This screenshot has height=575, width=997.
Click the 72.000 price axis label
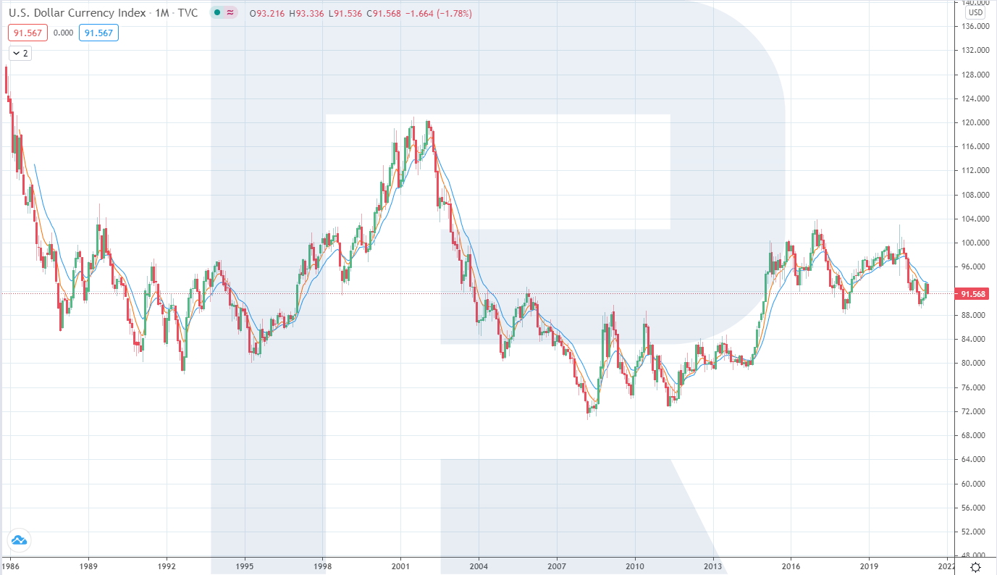click(x=972, y=411)
